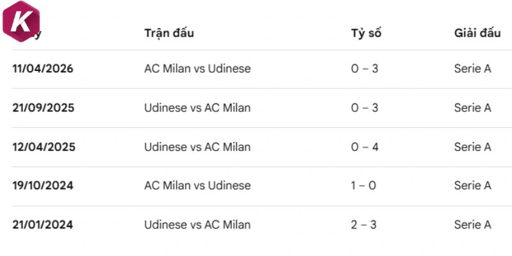Click the 0 – 3 score for 11/04/2026
Image resolution: width=512 pixels, height=256 pixels.
(365, 68)
